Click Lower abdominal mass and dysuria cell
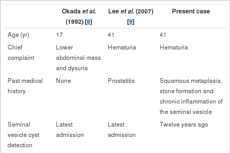230x153 pixels. [78, 58]
